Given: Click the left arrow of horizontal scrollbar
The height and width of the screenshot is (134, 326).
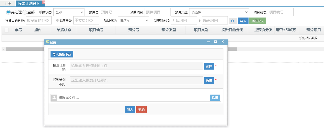Looking at the screenshot, I should 4,49.
